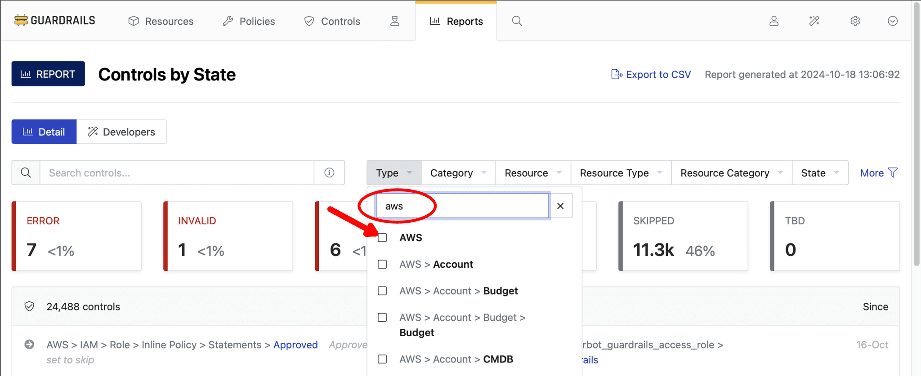Open the Resource Type filter dropdown
Image resolution: width=921 pixels, height=376 pixels.
621,173
